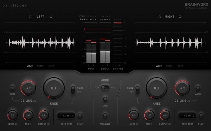Viewport: 211px width, 131px height.
Task: Click the left AUTO TRIM START button
Action: tap(80, 116)
